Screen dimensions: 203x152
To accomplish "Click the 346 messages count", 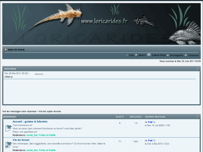I will click(x=136, y=141).
